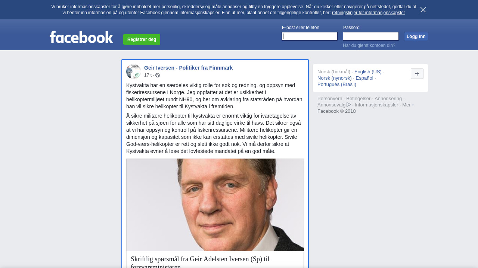Switch language to Español
478x268 pixels.
[364, 78]
